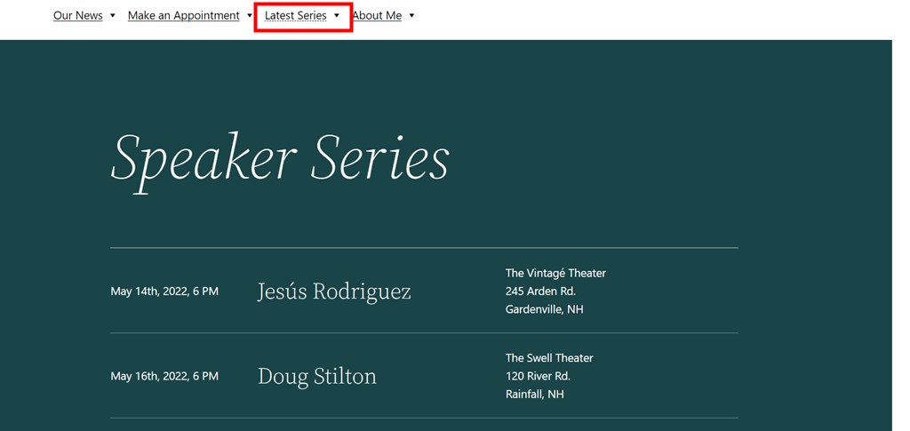Click the 245 Arden Rd. address line

coord(540,291)
